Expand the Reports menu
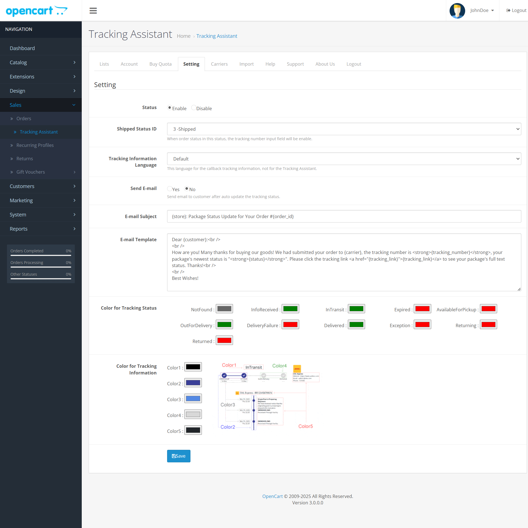 [41, 229]
